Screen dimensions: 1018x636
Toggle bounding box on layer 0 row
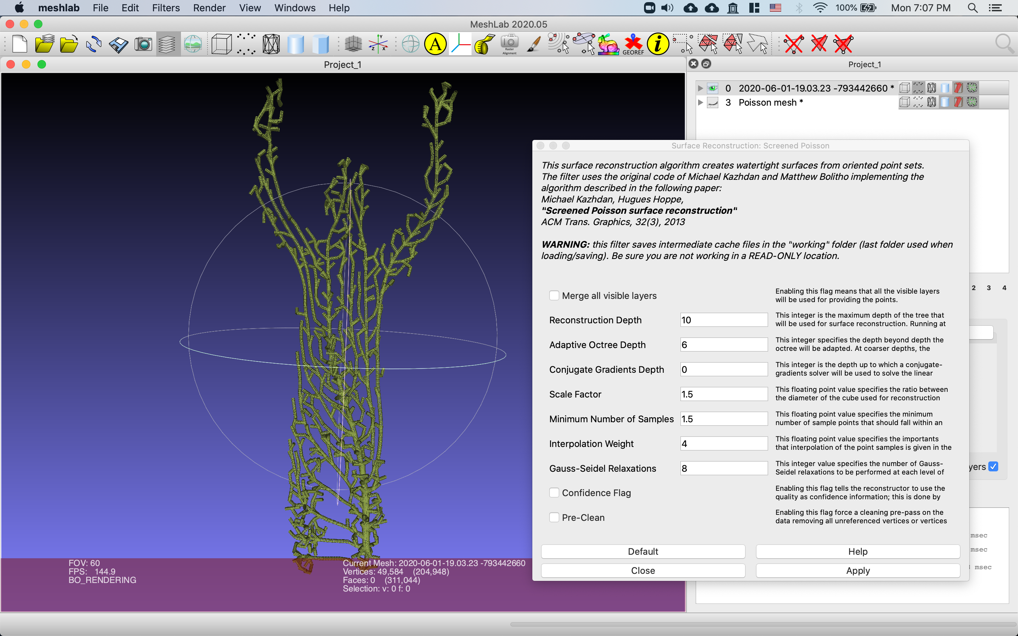905,88
